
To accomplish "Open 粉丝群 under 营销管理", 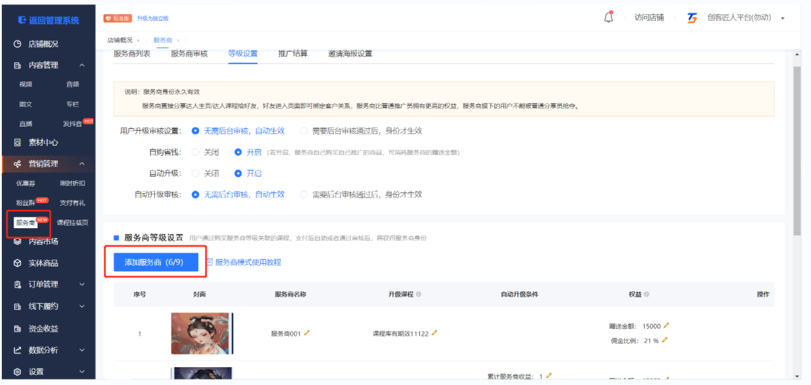I will tap(26, 203).
